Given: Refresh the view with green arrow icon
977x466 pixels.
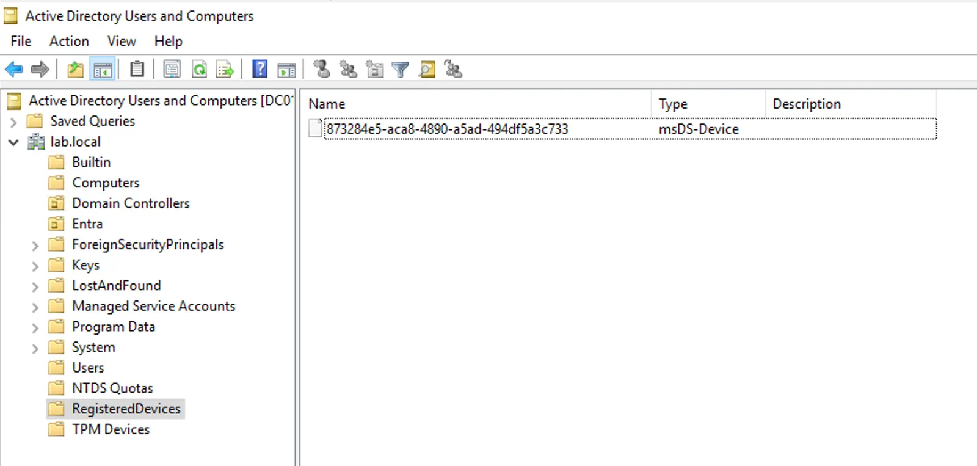Looking at the screenshot, I should click(x=199, y=70).
